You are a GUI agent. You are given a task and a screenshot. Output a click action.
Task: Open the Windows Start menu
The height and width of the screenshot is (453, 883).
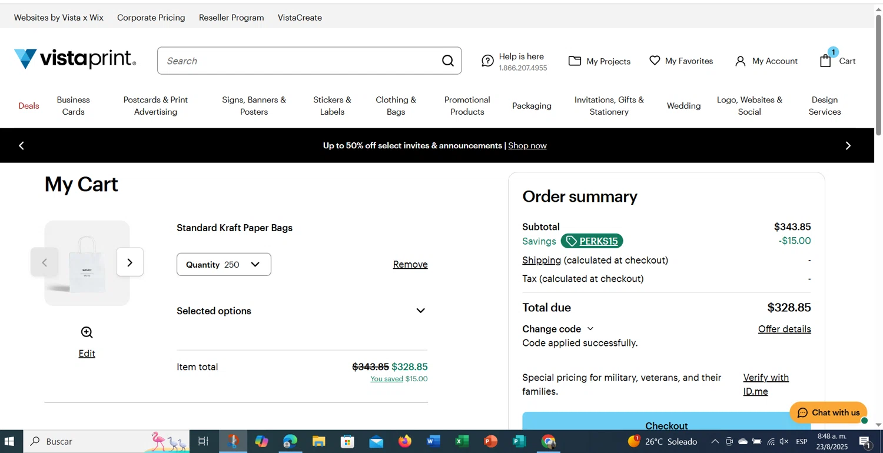point(9,441)
